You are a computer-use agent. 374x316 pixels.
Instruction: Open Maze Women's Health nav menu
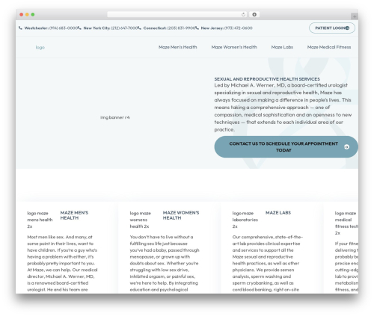(x=234, y=47)
